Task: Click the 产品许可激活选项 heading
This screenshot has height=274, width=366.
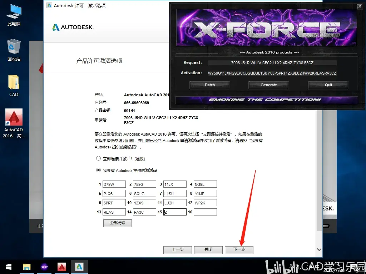Action: pyautogui.click(x=99, y=61)
